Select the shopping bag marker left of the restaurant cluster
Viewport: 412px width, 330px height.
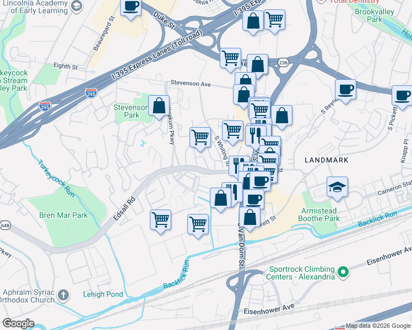pos(221,199)
